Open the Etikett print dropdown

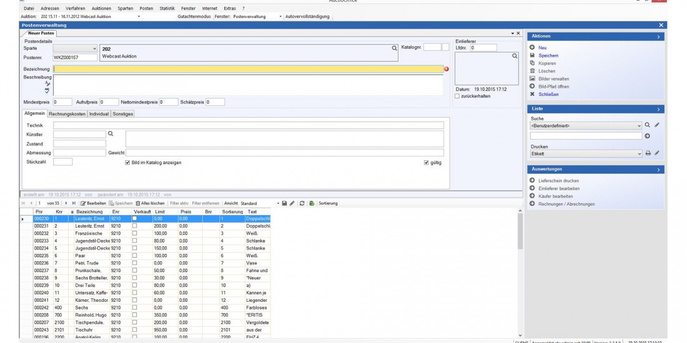pyautogui.click(x=640, y=154)
